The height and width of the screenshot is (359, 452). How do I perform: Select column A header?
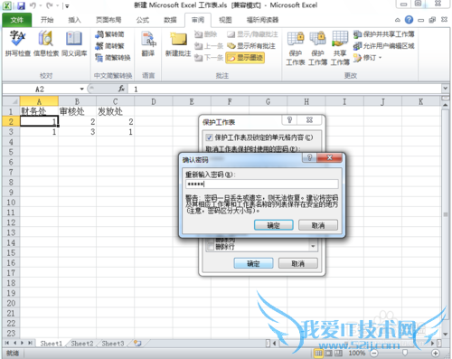tap(39, 101)
